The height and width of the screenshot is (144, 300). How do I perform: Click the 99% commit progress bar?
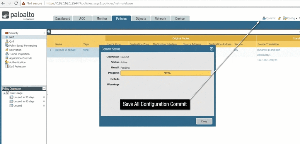click(x=166, y=73)
